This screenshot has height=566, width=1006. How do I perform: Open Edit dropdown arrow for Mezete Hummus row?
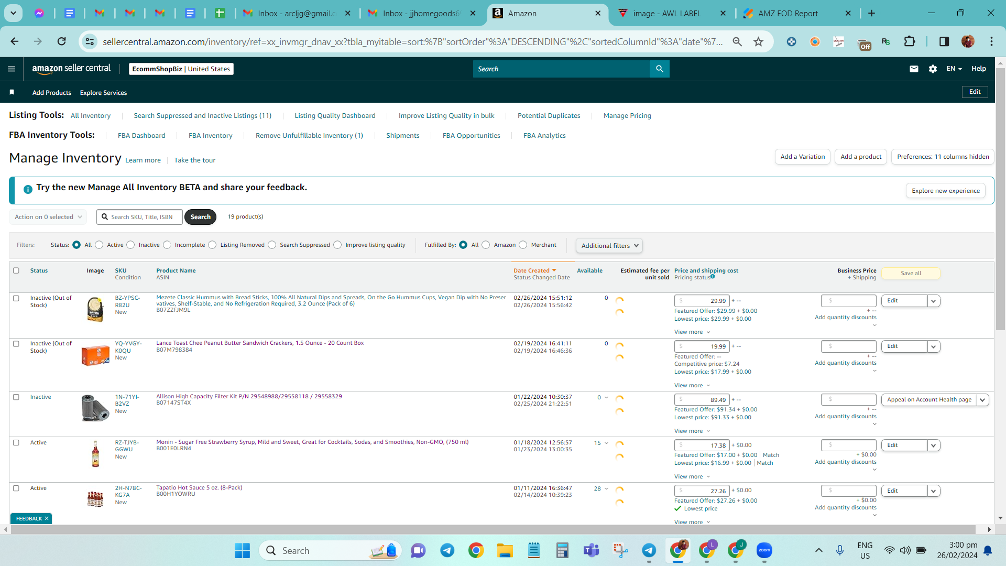pos(933,301)
